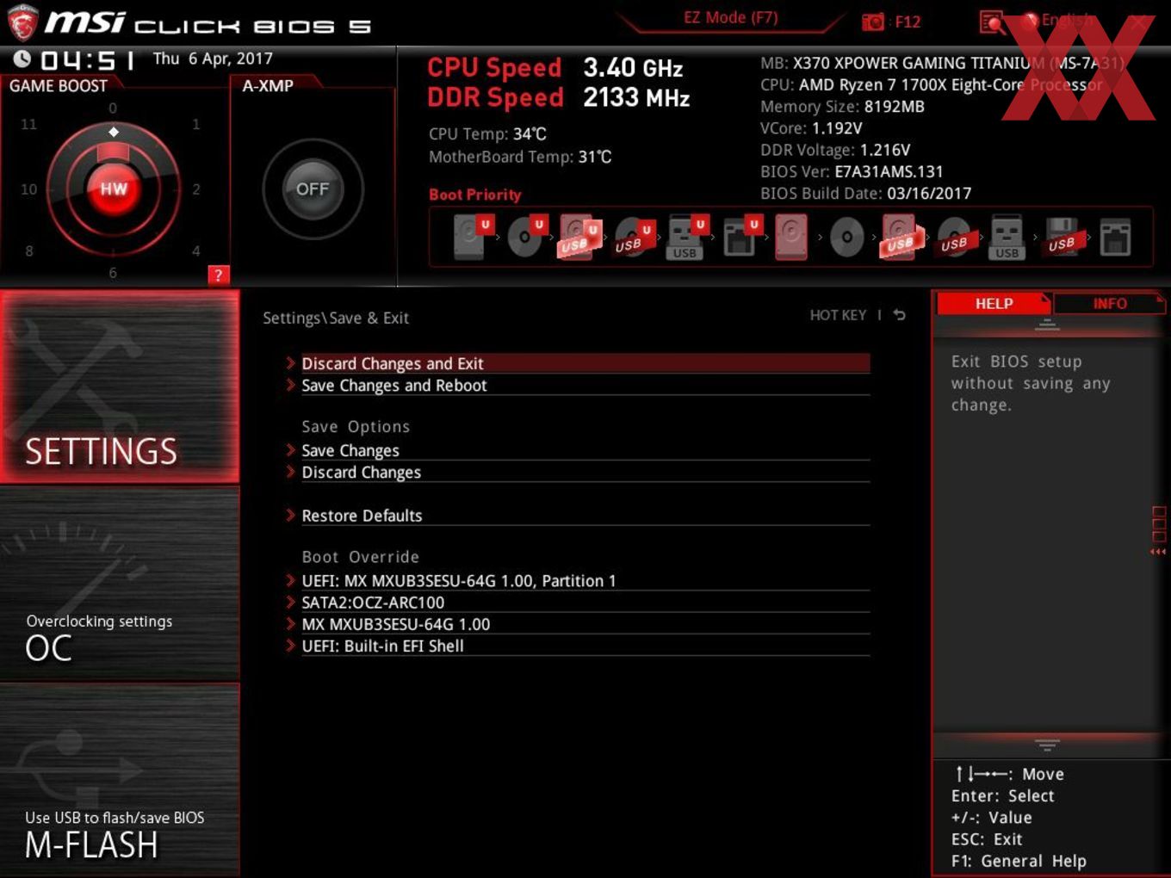Select the UEFI CD/DVD disc boot icon
Image resolution: width=1171 pixels, height=878 pixels.
click(x=526, y=237)
